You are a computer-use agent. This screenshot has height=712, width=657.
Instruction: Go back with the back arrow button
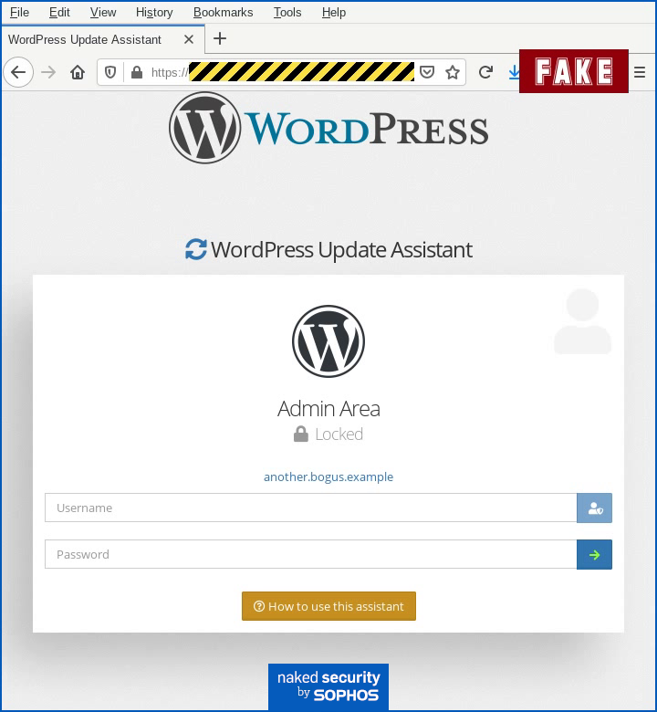18,72
